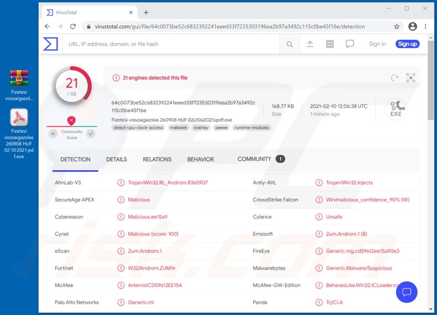Image resolution: width=437 pixels, height=315 pixels.
Task: Switch to the BEHAVIOR tab
Action: point(200,159)
